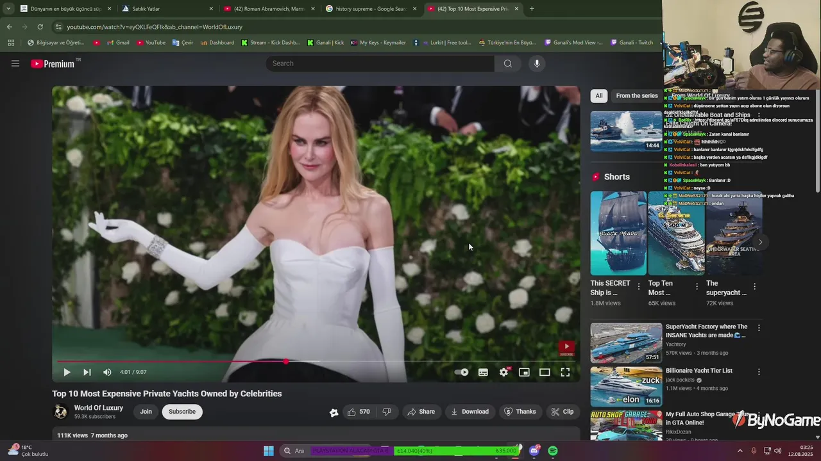
Task: Open options for Billionaire Yacht Tier List
Action: pos(759,371)
